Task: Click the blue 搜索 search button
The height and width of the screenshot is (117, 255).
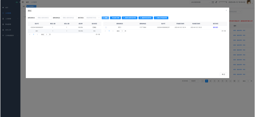Action: point(106,18)
